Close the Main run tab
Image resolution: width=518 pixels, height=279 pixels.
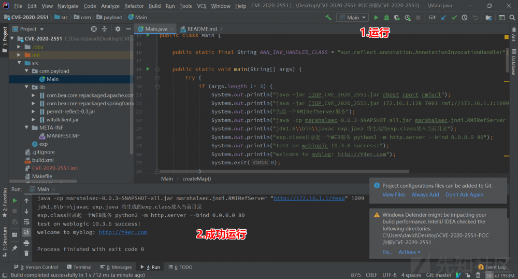click(53, 189)
